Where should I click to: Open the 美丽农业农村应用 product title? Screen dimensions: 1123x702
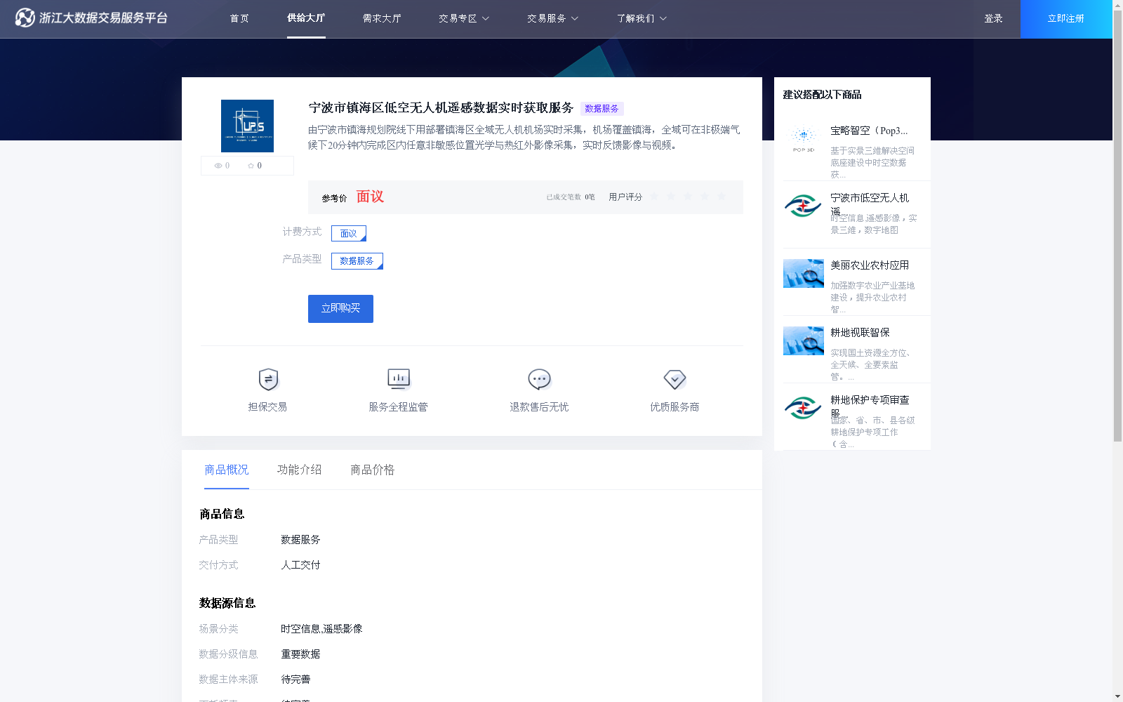[870, 265]
